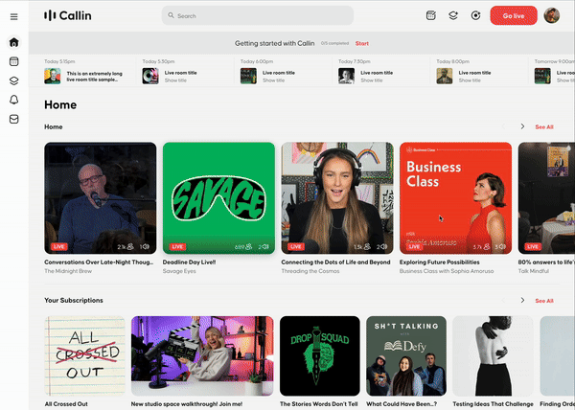Open the calendar schedule sidebar icon
This screenshot has height=410, width=575.
(14, 61)
